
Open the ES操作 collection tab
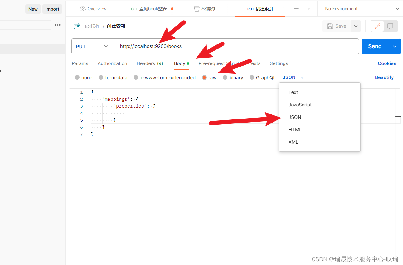click(x=205, y=9)
